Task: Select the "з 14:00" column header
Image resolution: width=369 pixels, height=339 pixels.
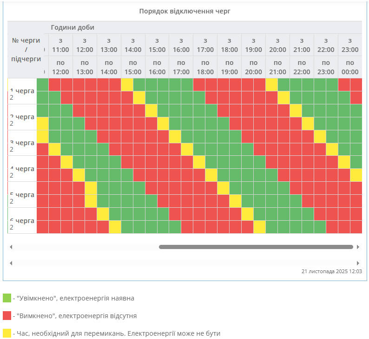Action: (x=133, y=45)
